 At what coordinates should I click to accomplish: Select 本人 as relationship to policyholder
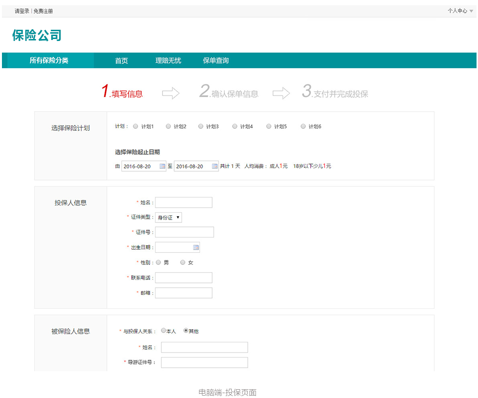coord(164,331)
